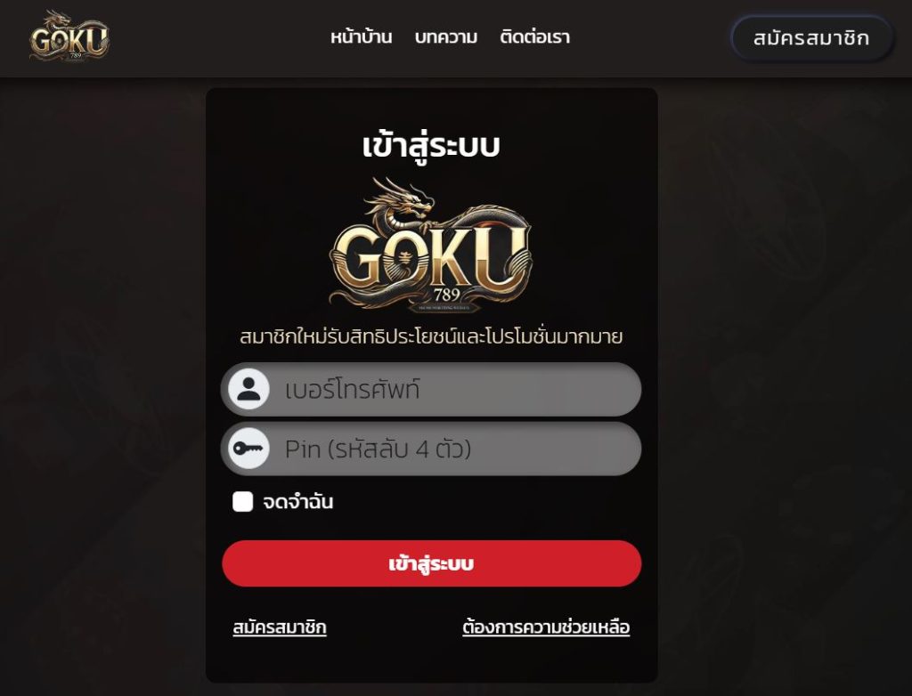Open the ต้องการความช่วยเหลือ help link
Screen dimensions: 912x696
[x=546, y=627]
